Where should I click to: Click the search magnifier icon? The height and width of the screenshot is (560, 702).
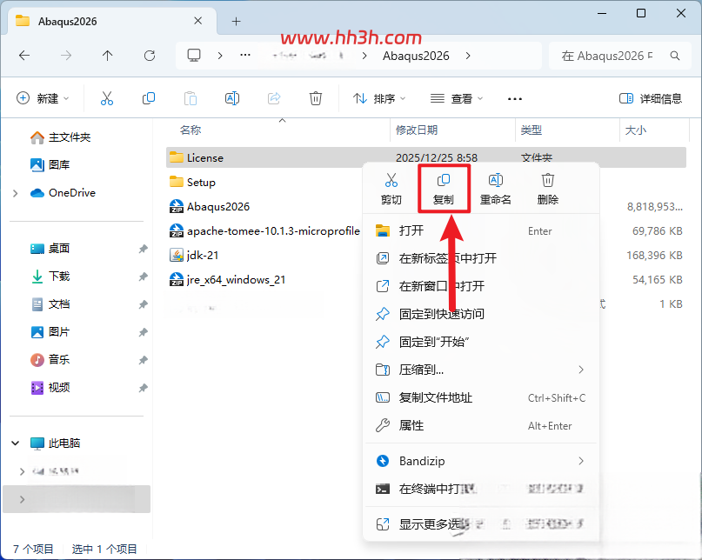(x=675, y=56)
